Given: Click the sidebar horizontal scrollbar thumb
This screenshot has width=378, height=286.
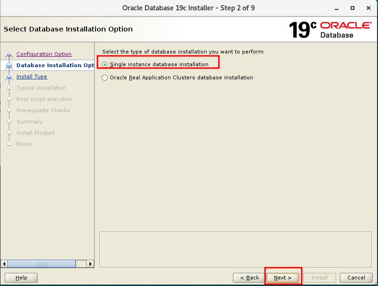Looking at the screenshot, I should (42, 264).
